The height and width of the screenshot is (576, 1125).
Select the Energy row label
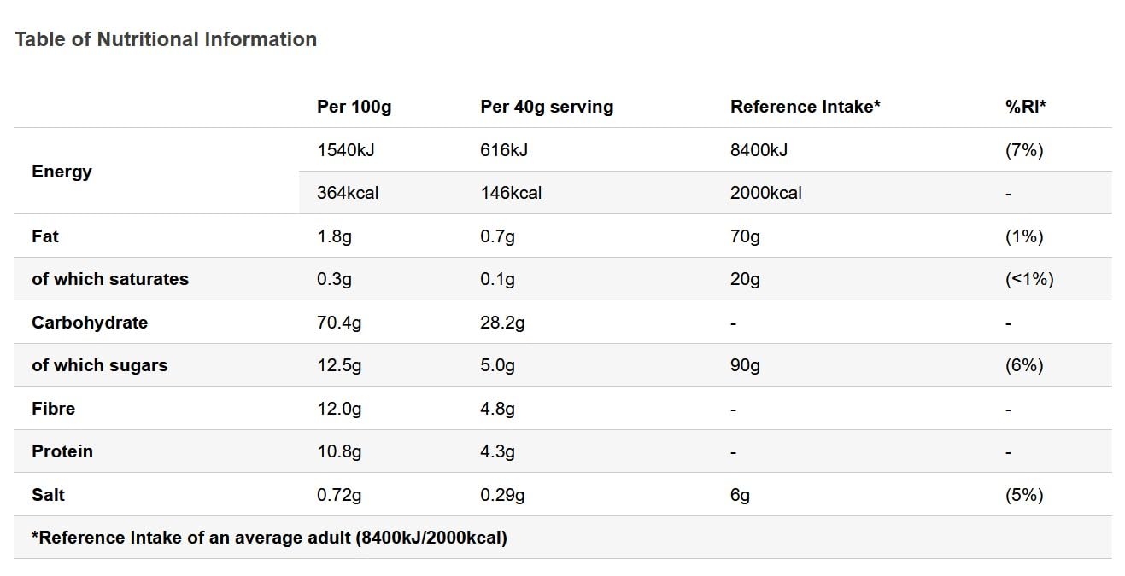(62, 172)
